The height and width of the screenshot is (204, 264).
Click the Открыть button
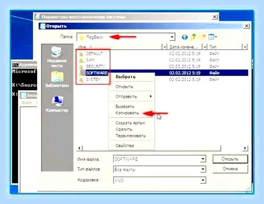(x=230, y=159)
